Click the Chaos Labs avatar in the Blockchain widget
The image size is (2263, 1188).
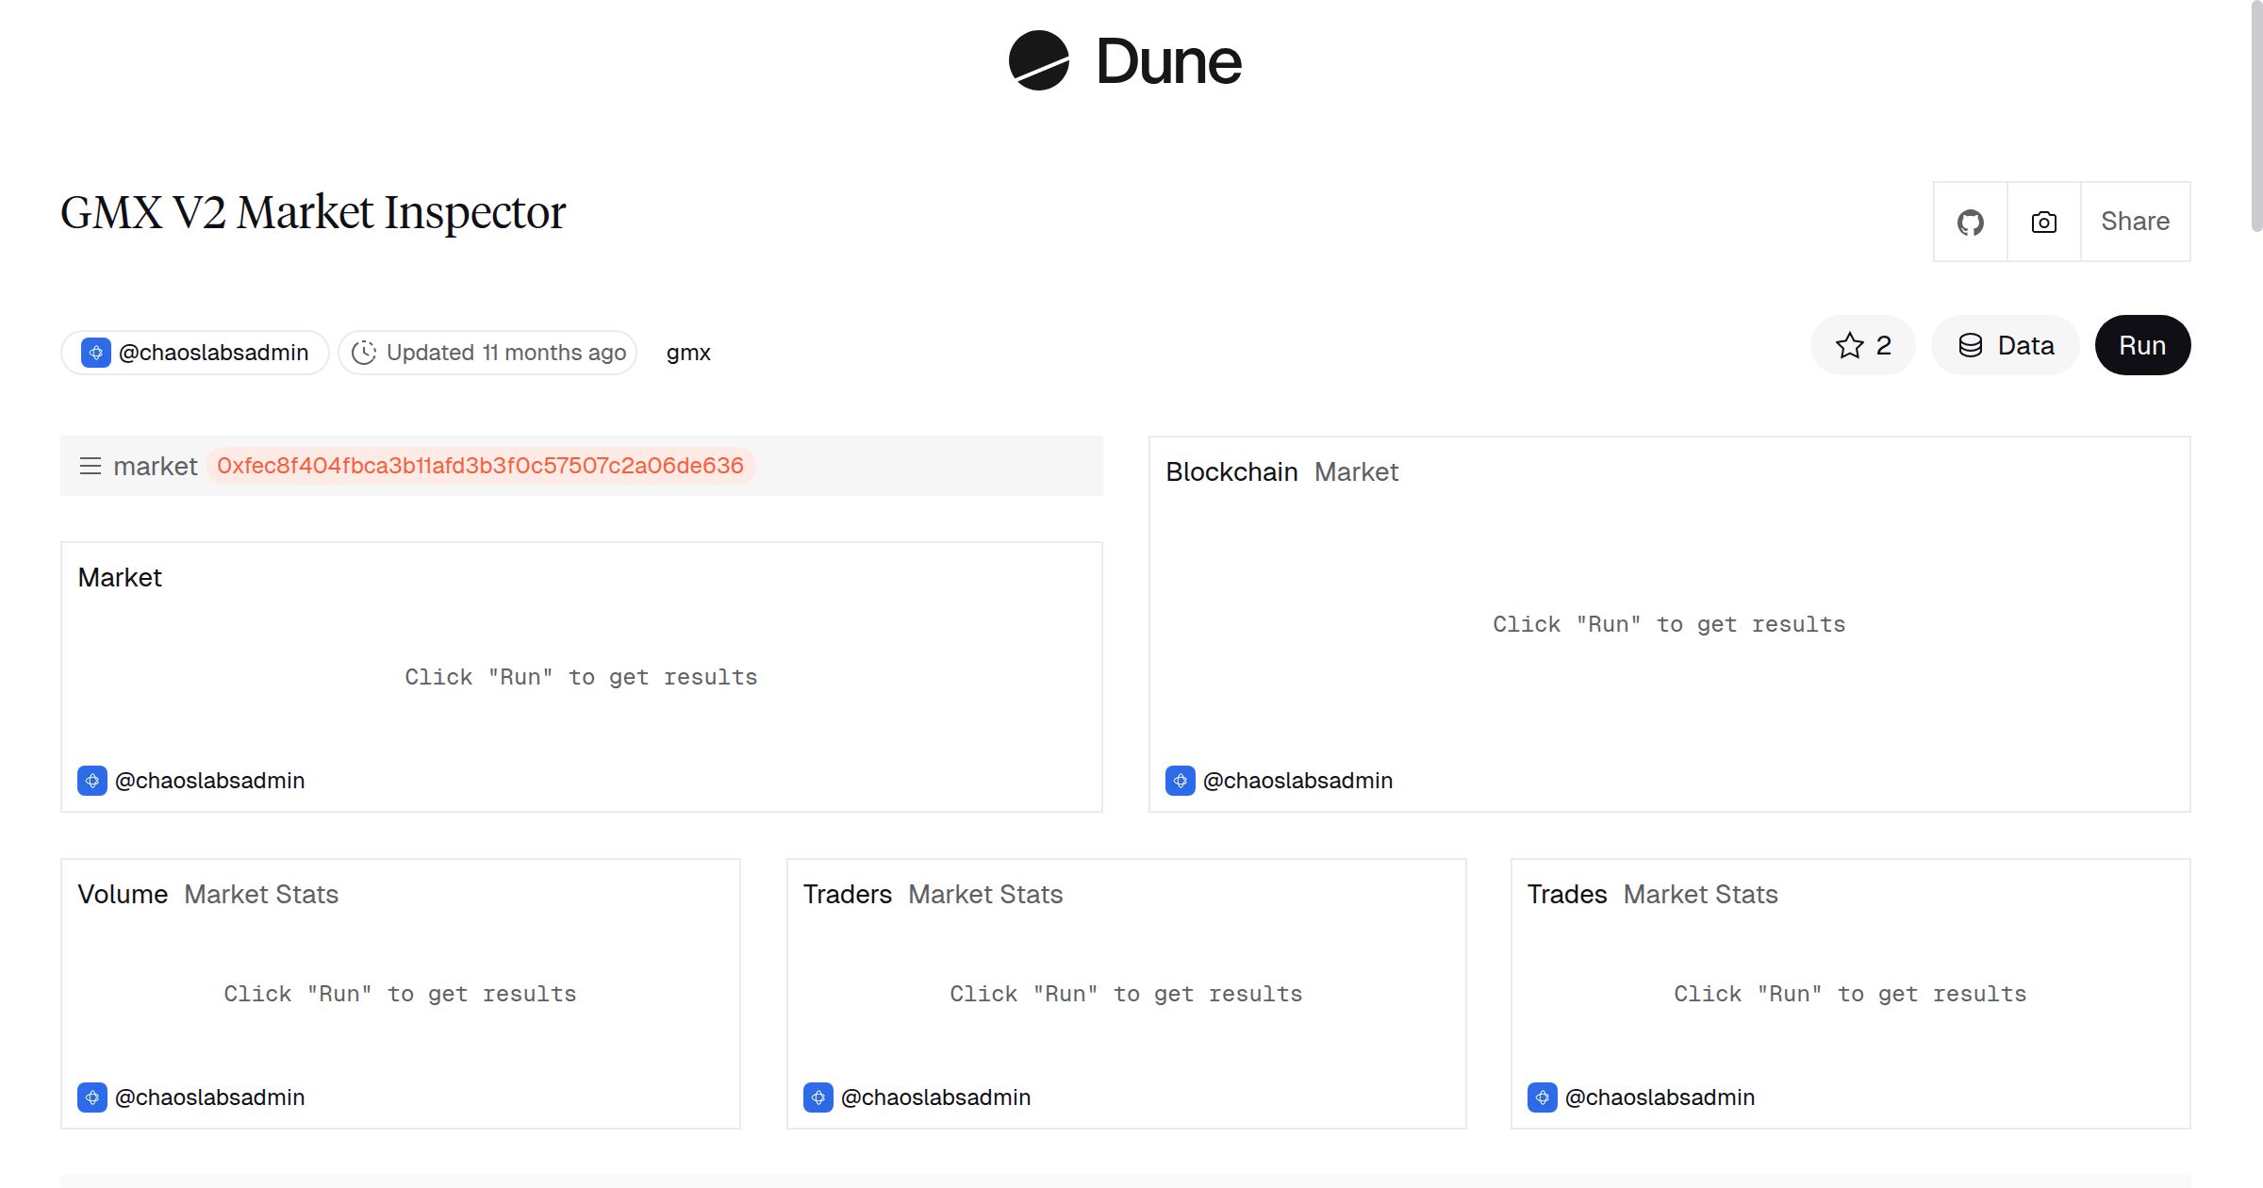click(1179, 781)
